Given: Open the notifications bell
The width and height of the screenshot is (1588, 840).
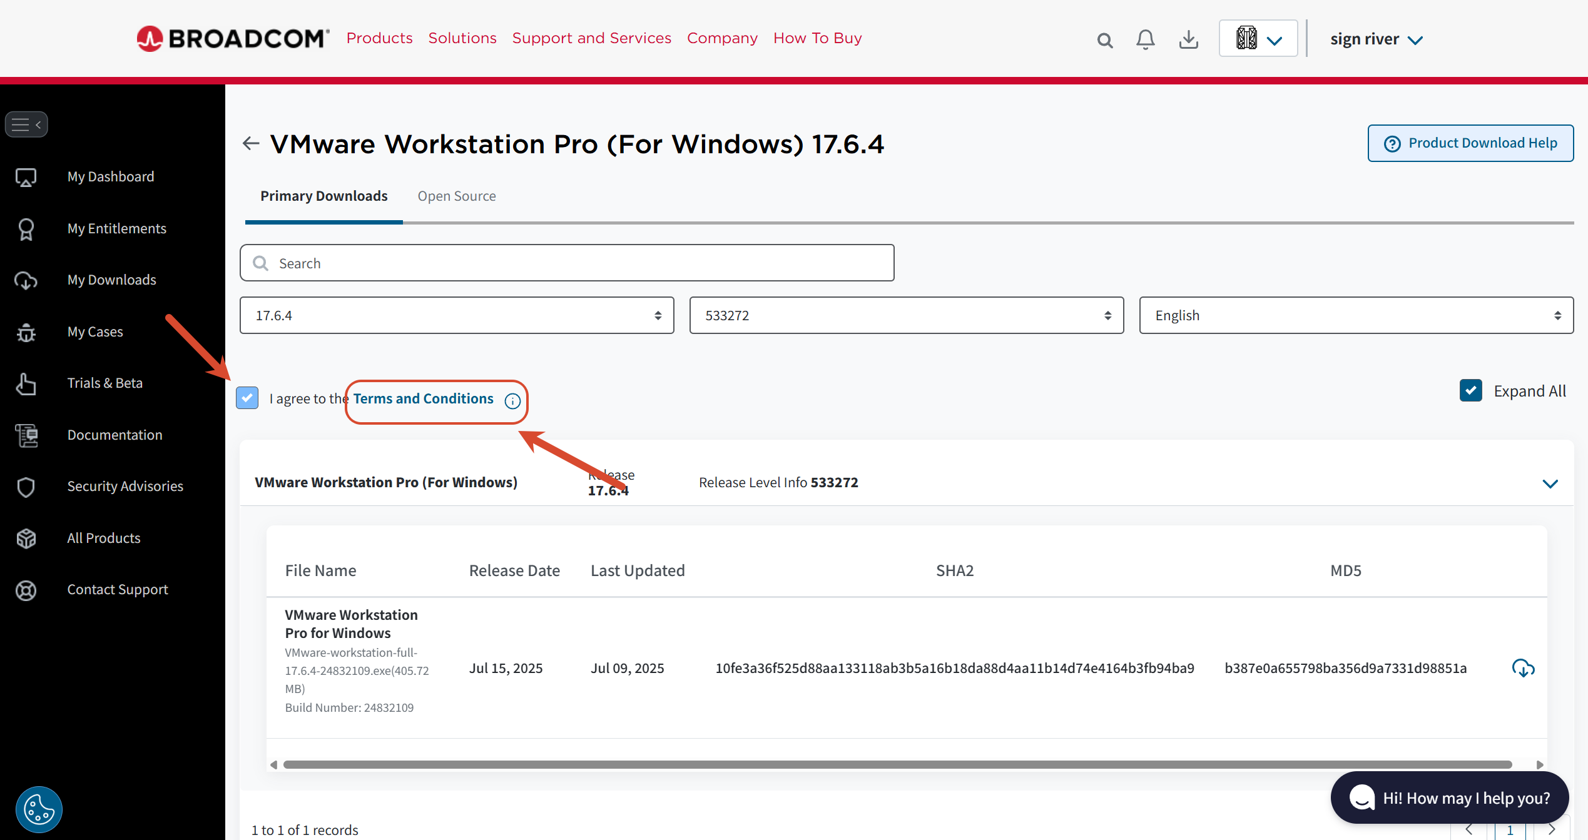Looking at the screenshot, I should [x=1145, y=39].
